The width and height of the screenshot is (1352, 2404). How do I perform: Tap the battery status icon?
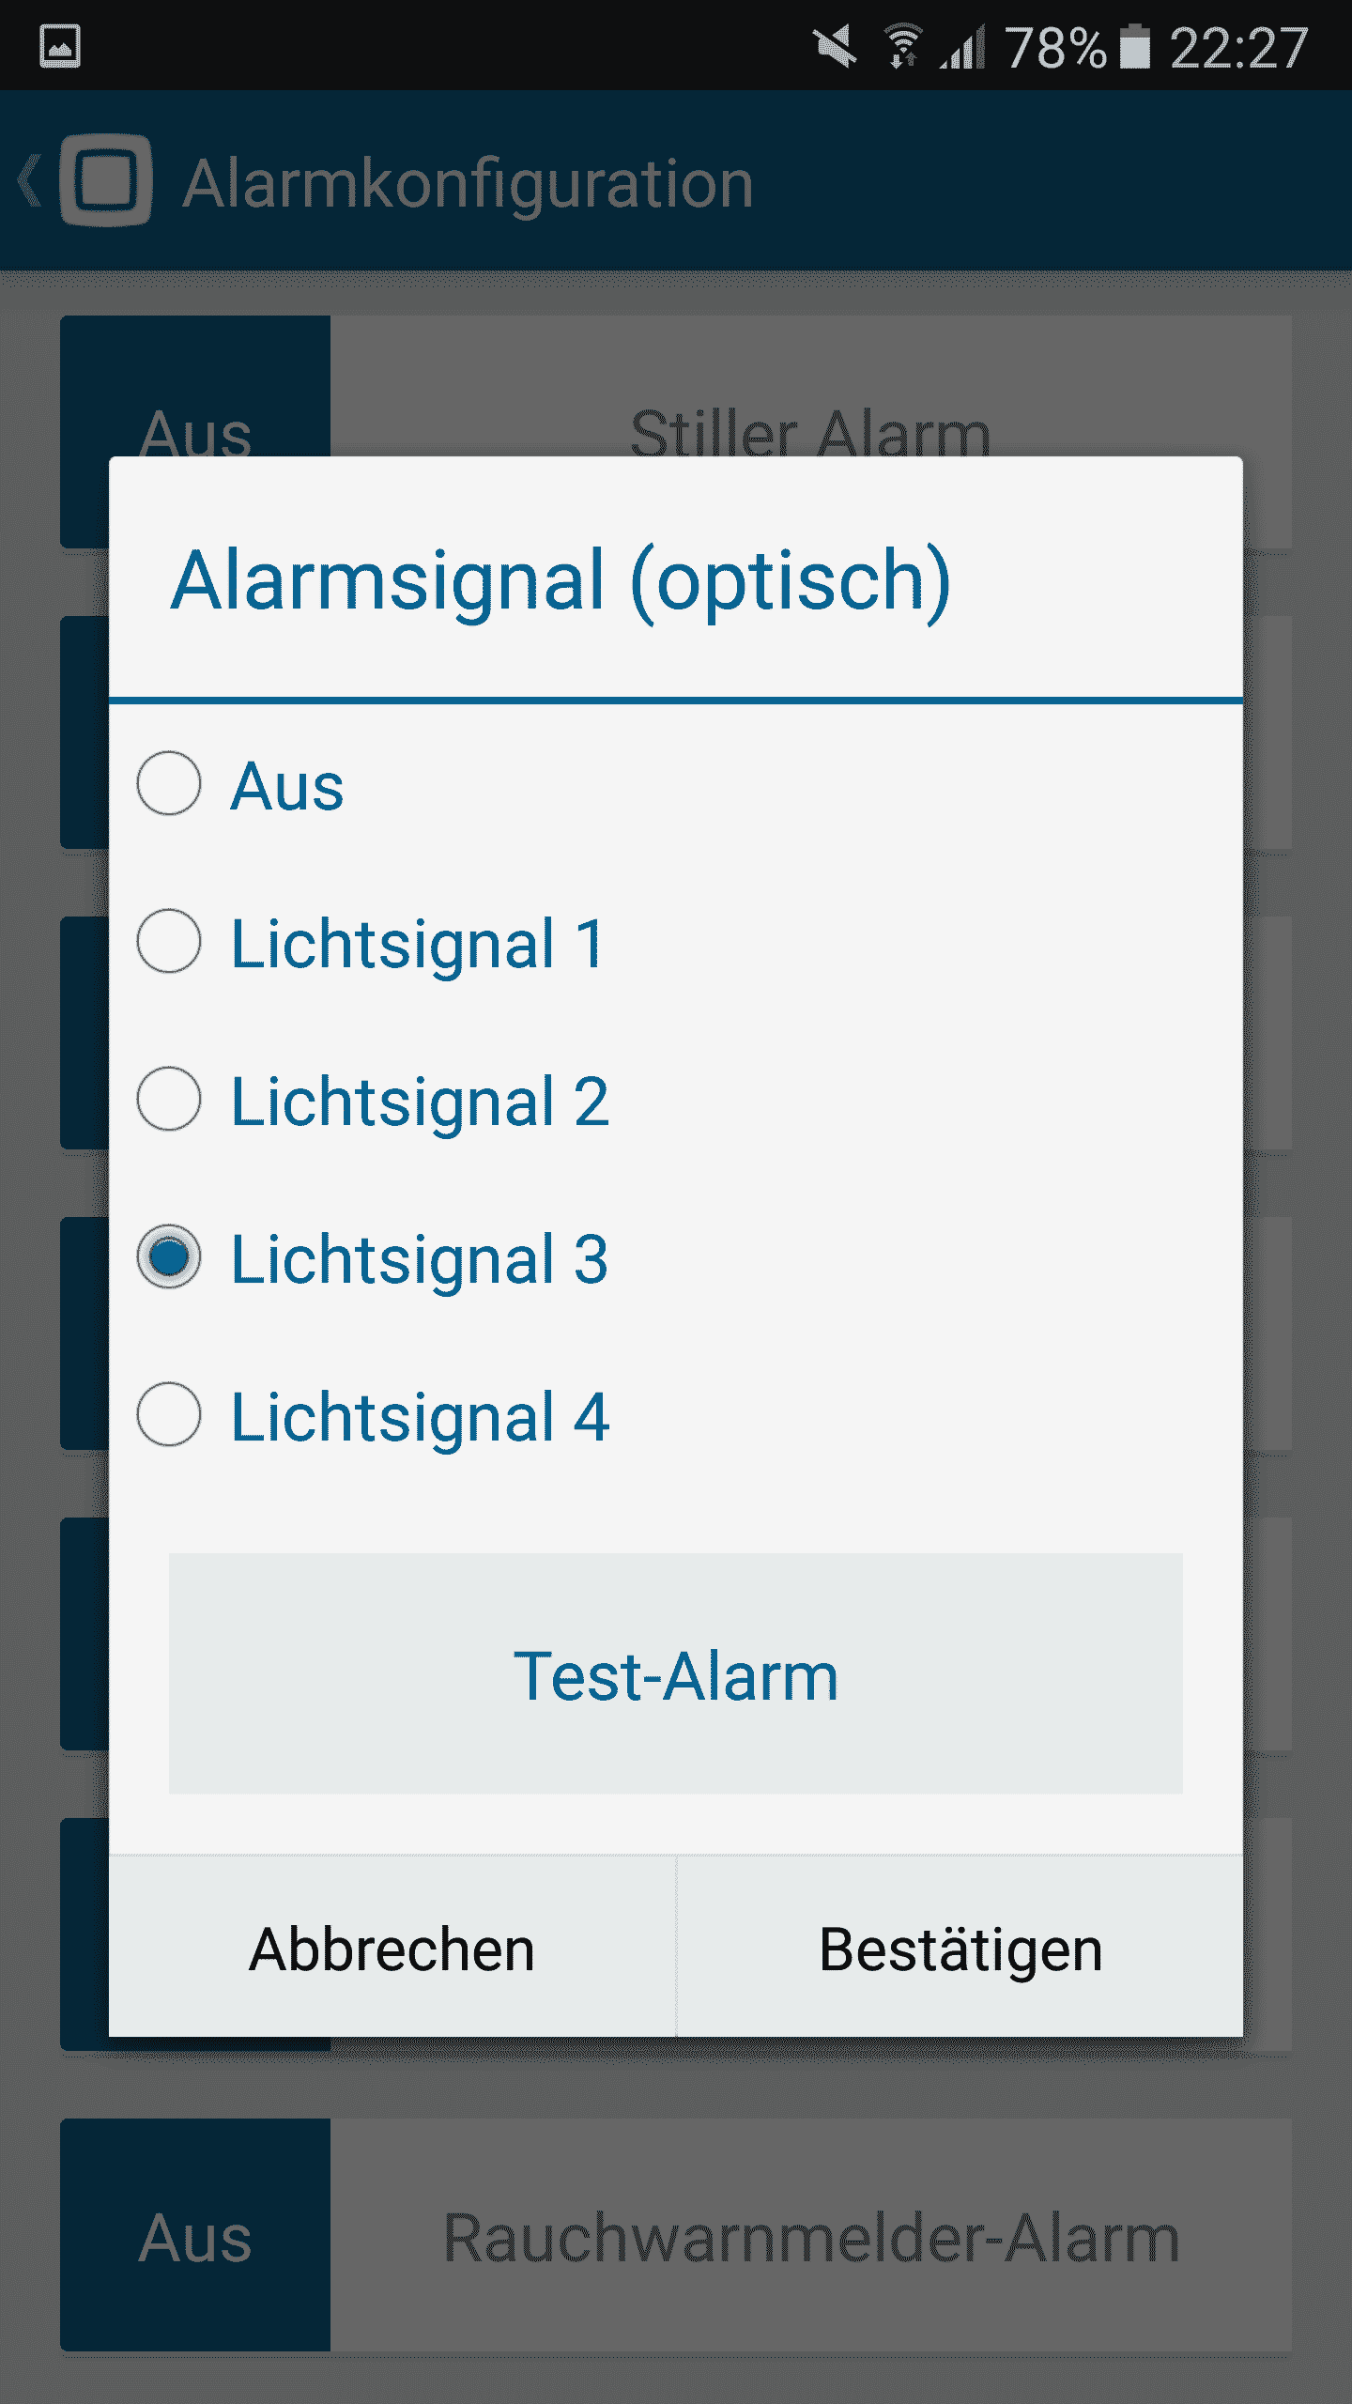[x=1135, y=46]
